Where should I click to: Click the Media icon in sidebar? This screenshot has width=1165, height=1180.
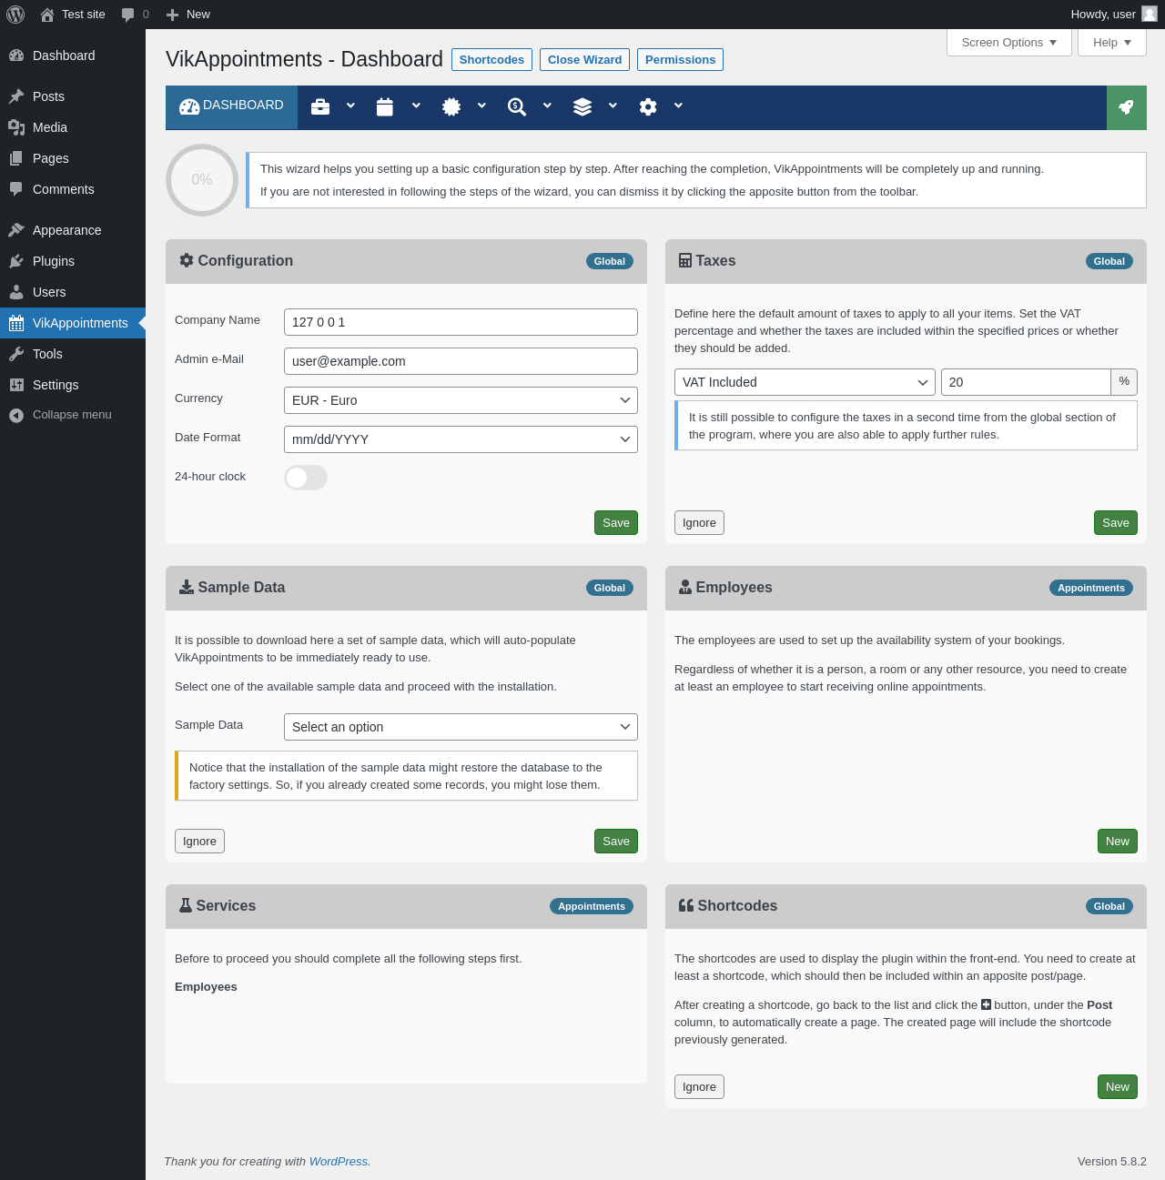pos(16,127)
